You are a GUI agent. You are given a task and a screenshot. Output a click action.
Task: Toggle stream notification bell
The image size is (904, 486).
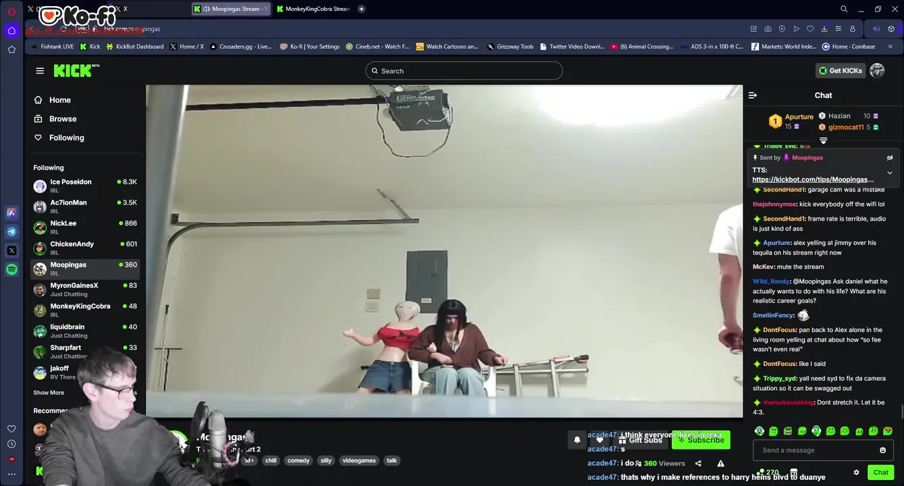coord(577,439)
